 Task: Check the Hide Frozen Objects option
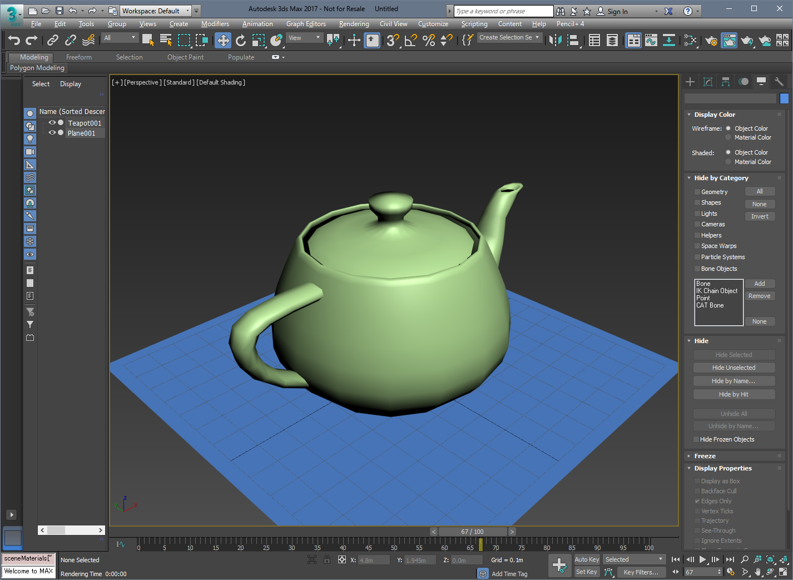pos(696,439)
